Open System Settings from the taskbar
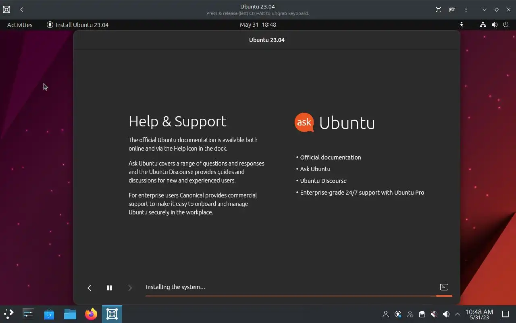This screenshot has height=323, width=516. 28,314
